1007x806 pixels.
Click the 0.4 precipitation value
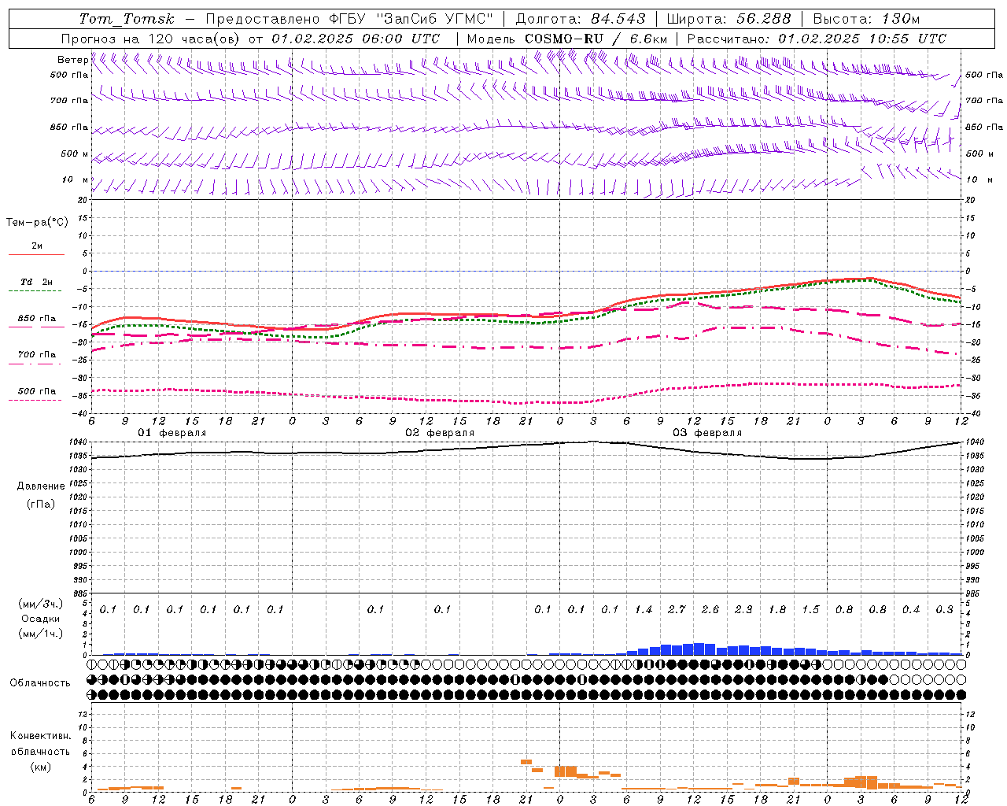[911, 610]
